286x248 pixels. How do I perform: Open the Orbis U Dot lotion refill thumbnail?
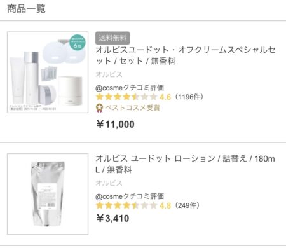point(48,194)
